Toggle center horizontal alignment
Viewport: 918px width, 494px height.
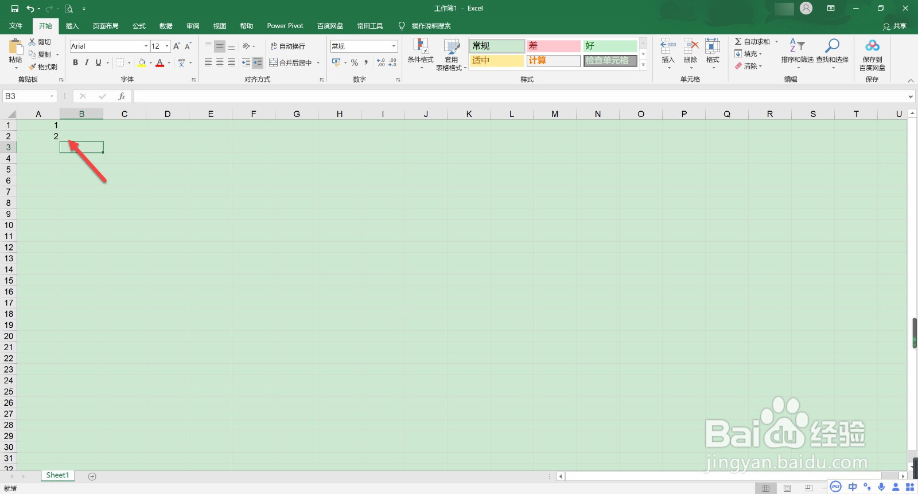point(220,62)
